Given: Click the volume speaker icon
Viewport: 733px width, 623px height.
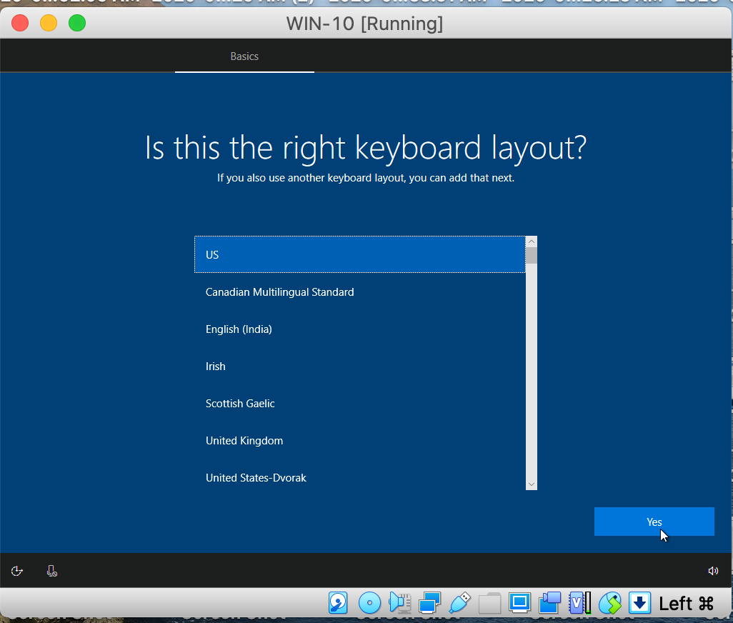Looking at the screenshot, I should pyautogui.click(x=713, y=571).
